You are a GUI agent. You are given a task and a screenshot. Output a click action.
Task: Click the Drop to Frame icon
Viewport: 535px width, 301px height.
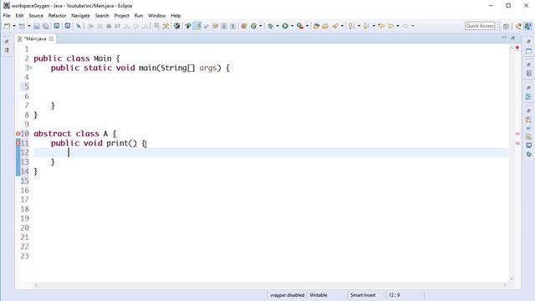coord(156,26)
